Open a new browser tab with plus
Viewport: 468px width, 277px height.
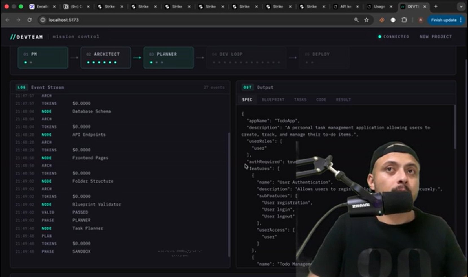point(436,6)
